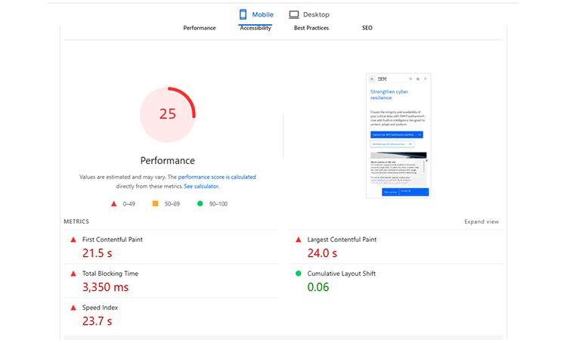
Task: Expand view of the metrics section
Action: pos(481,222)
